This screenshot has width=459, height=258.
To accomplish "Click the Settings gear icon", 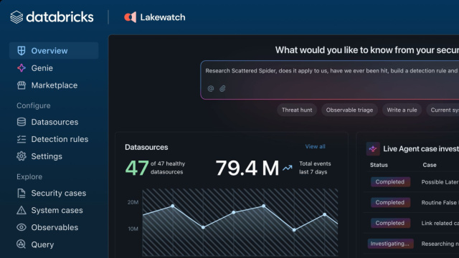I will 22,156.
